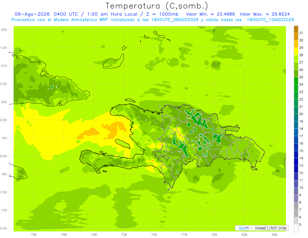This screenshot has height=238, width=308.
Task: Click the '0.5N' latitude axis label
Action: pos(4,84)
